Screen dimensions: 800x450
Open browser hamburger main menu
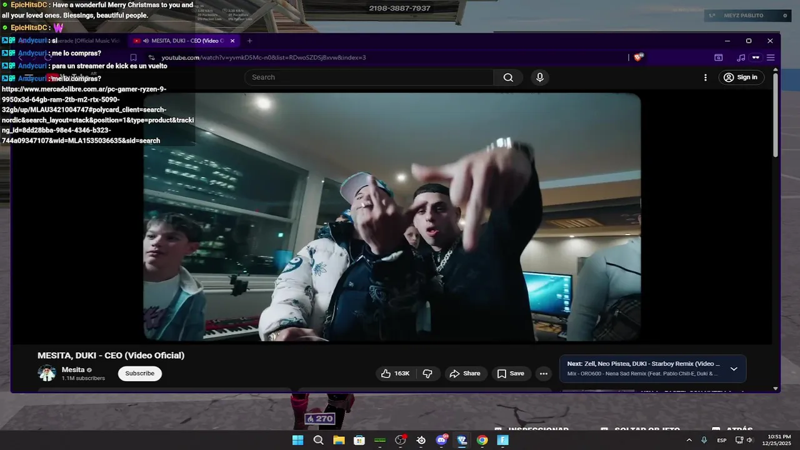(771, 57)
